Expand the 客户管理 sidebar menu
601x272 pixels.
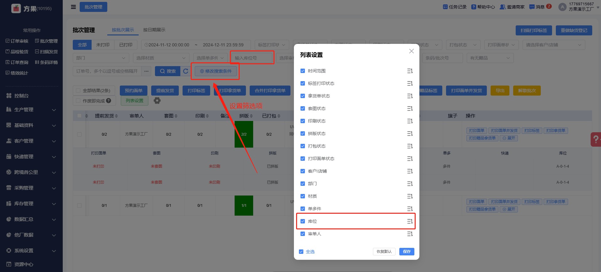31,141
